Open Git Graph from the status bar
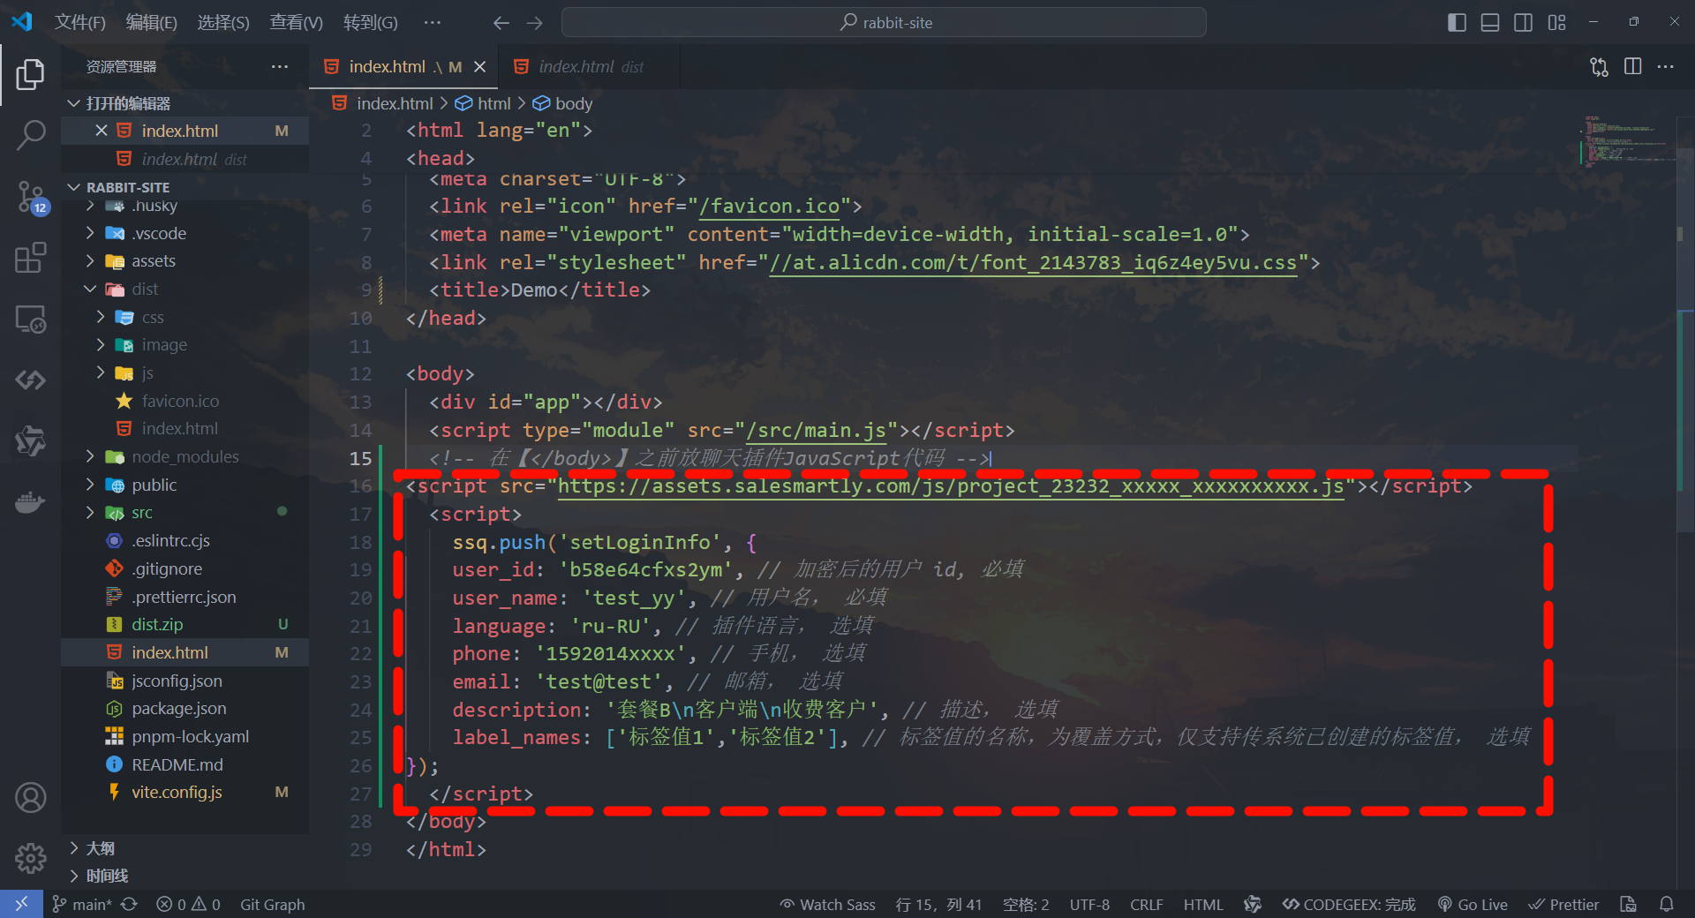 click(272, 904)
